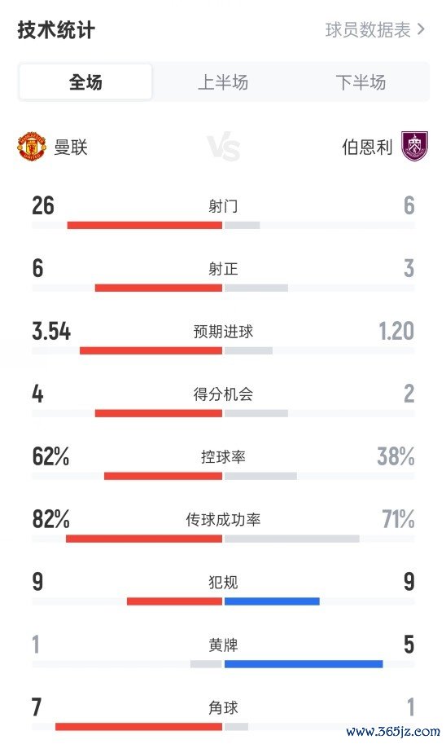This screenshot has height=744, width=446.
Task: Click the 技术统计 section heading
Action: point(56,30)
